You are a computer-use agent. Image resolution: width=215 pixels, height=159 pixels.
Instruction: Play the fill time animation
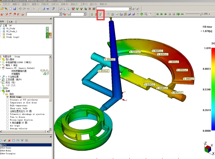click(x=166, y=14)
